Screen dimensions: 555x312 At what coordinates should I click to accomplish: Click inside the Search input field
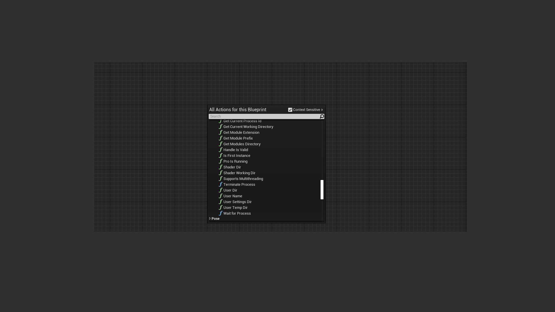(x=260, y=116)
